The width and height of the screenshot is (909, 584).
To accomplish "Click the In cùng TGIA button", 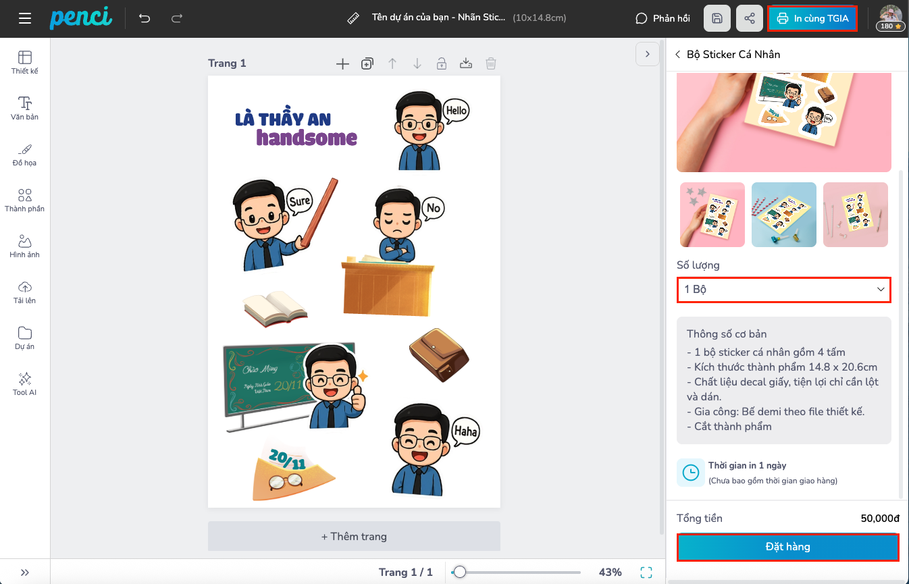I will click(812, 18).
